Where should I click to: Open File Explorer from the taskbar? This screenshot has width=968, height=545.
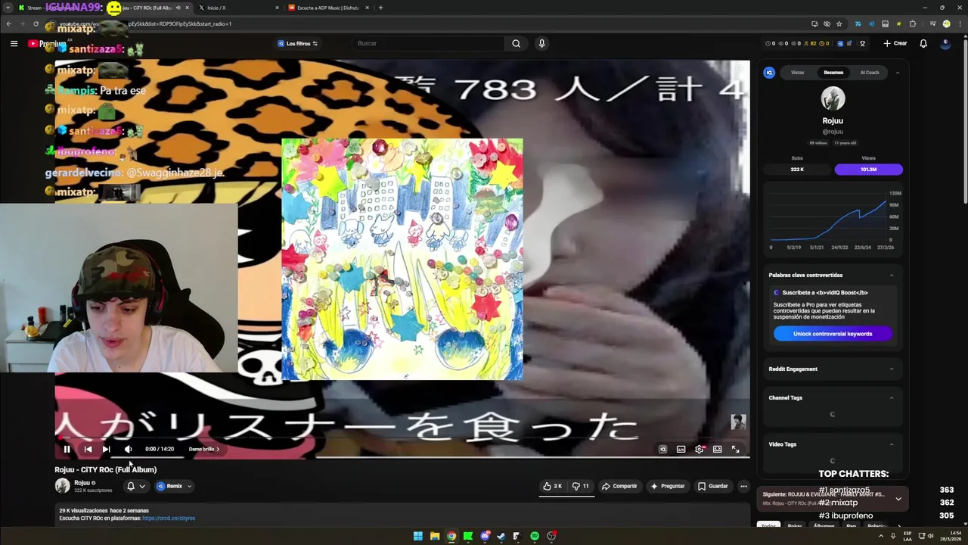point(434,536)
